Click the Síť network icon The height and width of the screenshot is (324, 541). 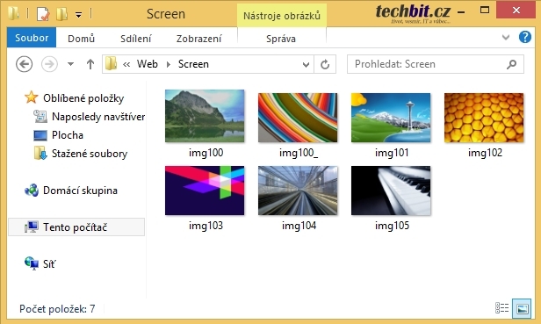click(x=32, y=263)
